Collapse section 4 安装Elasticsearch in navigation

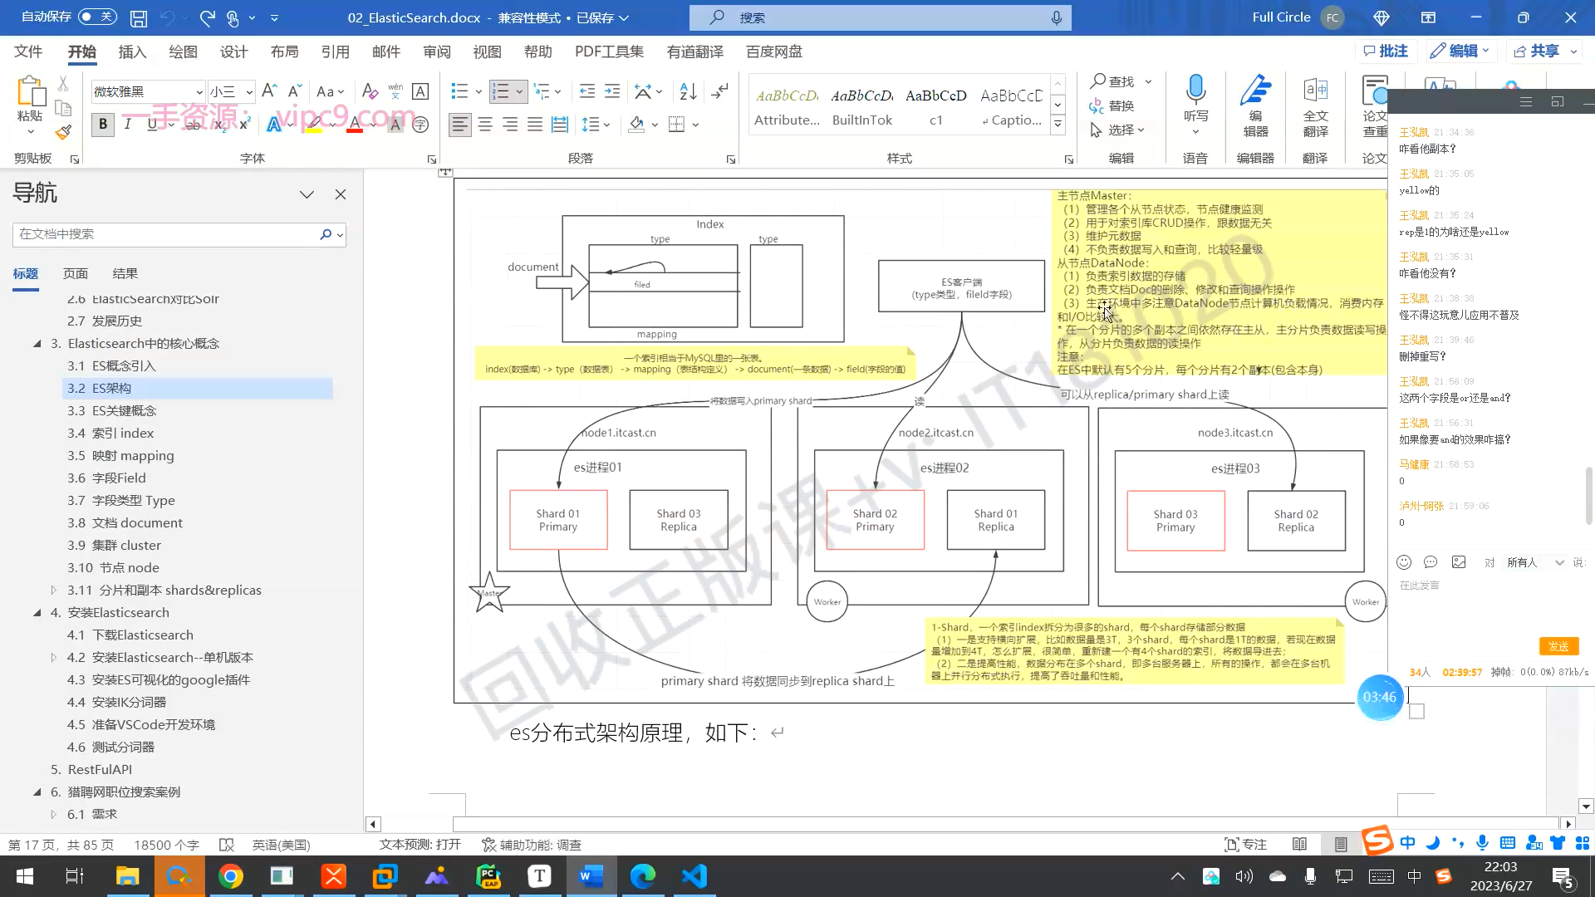[x=37, y=613]
